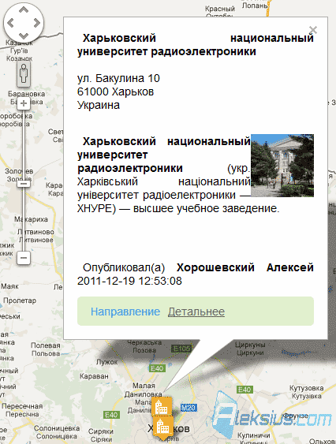Click the Кутузовка map label
Screen dimensions: 336x444
[x=306, y=388]
